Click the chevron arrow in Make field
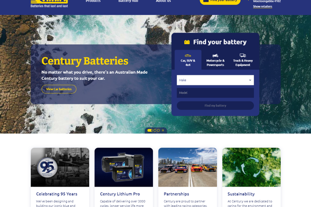This screenshot has width=311, height=207. (250, 80)
